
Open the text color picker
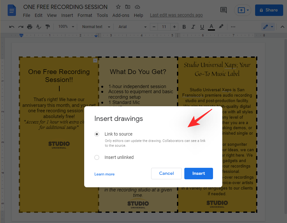[x=211, y=27]
